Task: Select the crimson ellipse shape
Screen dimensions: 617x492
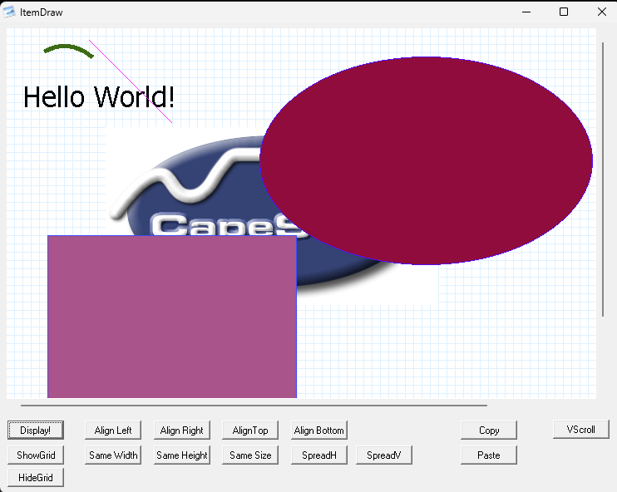Action: (426, 160)
